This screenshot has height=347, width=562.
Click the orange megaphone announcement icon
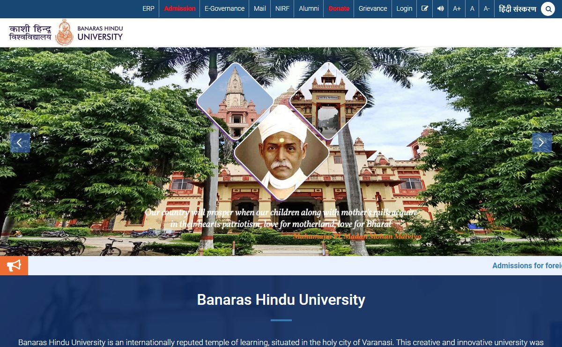pos(14,266)
